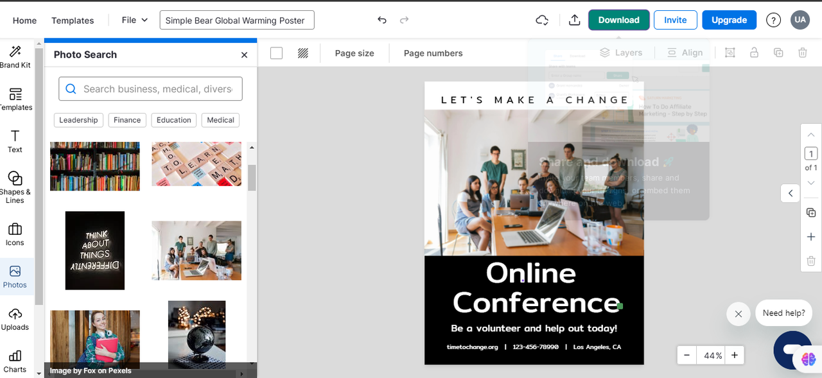822x378 pixels.
Task: Open the Charts panel
Action: point(15,361)
